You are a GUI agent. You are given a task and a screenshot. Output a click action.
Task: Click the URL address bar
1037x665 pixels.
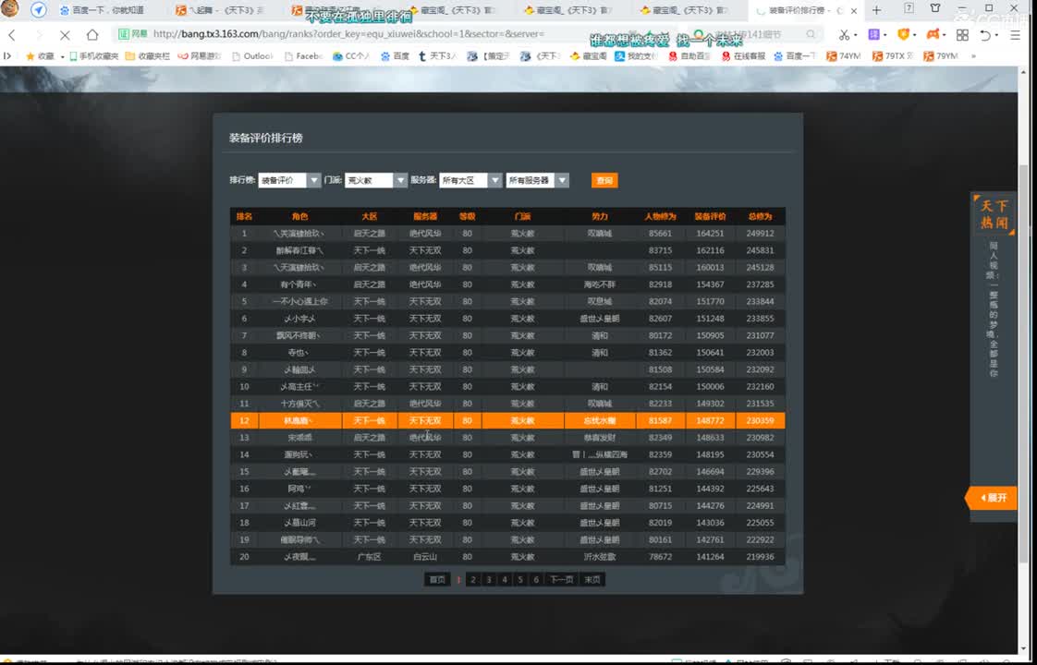(462, 34)
